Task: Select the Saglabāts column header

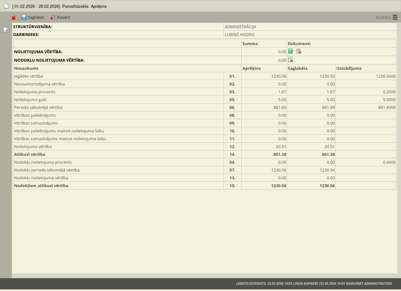Action: (299, 68)
